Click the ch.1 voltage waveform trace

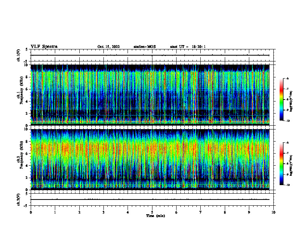pyautogui.click(x=150, y=55)
